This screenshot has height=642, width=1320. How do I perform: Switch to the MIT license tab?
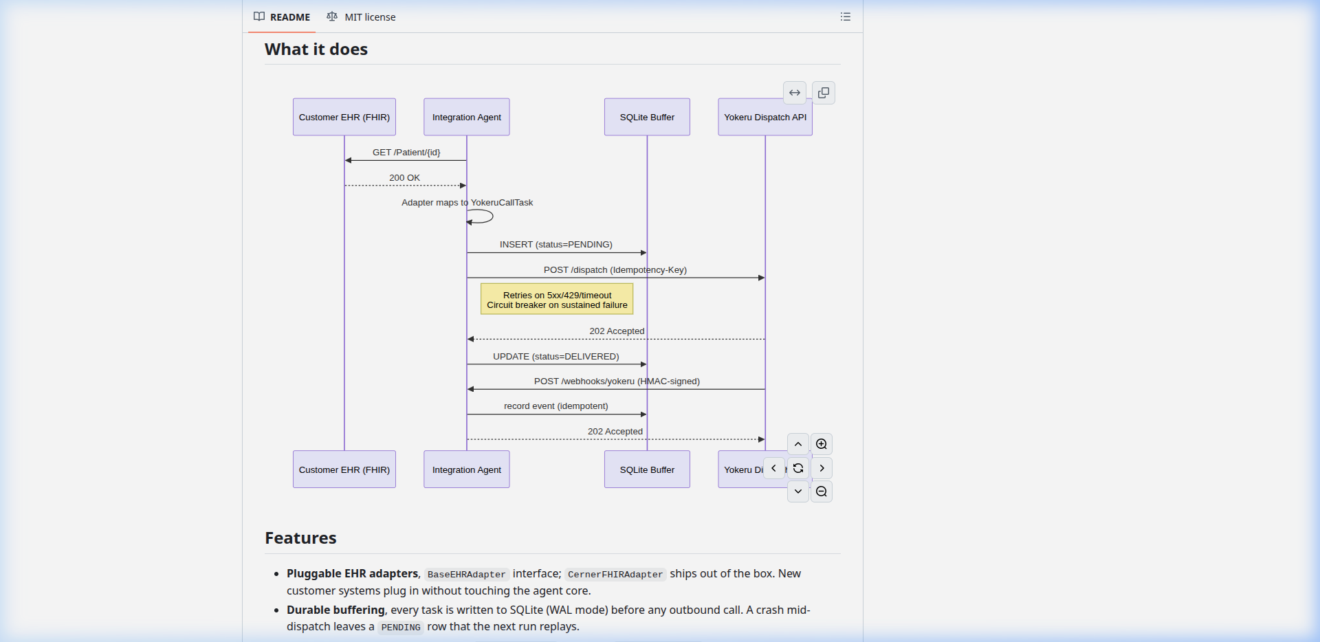coord(361,16)
